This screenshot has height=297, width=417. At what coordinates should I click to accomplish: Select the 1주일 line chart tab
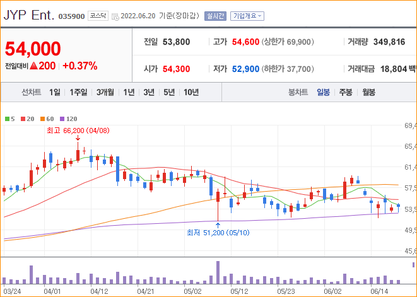(x=78, y=92)
